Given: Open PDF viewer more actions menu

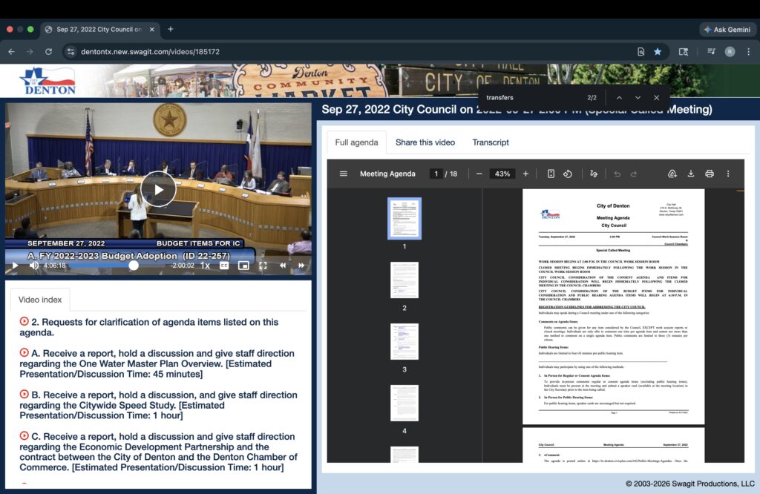Looking at the screenshot, I should click(727, 174).
